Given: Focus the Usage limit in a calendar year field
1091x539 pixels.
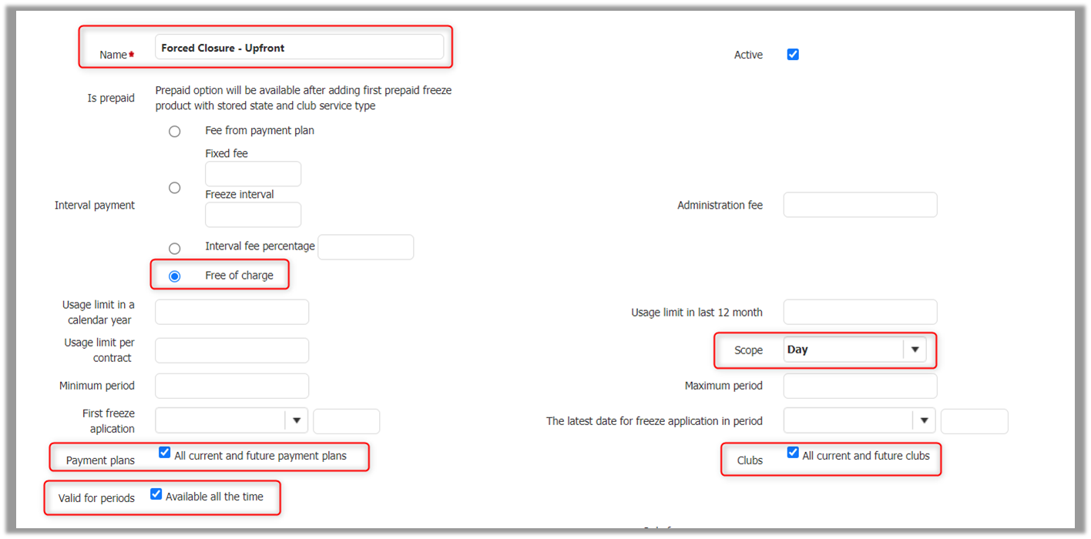Looking at the screenshot, I should pyautogui.click(x=232, y=312).
